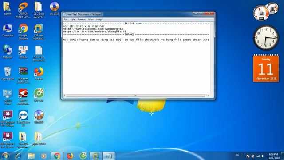Open TeamViewer 13 shortcut

point(23,118)
